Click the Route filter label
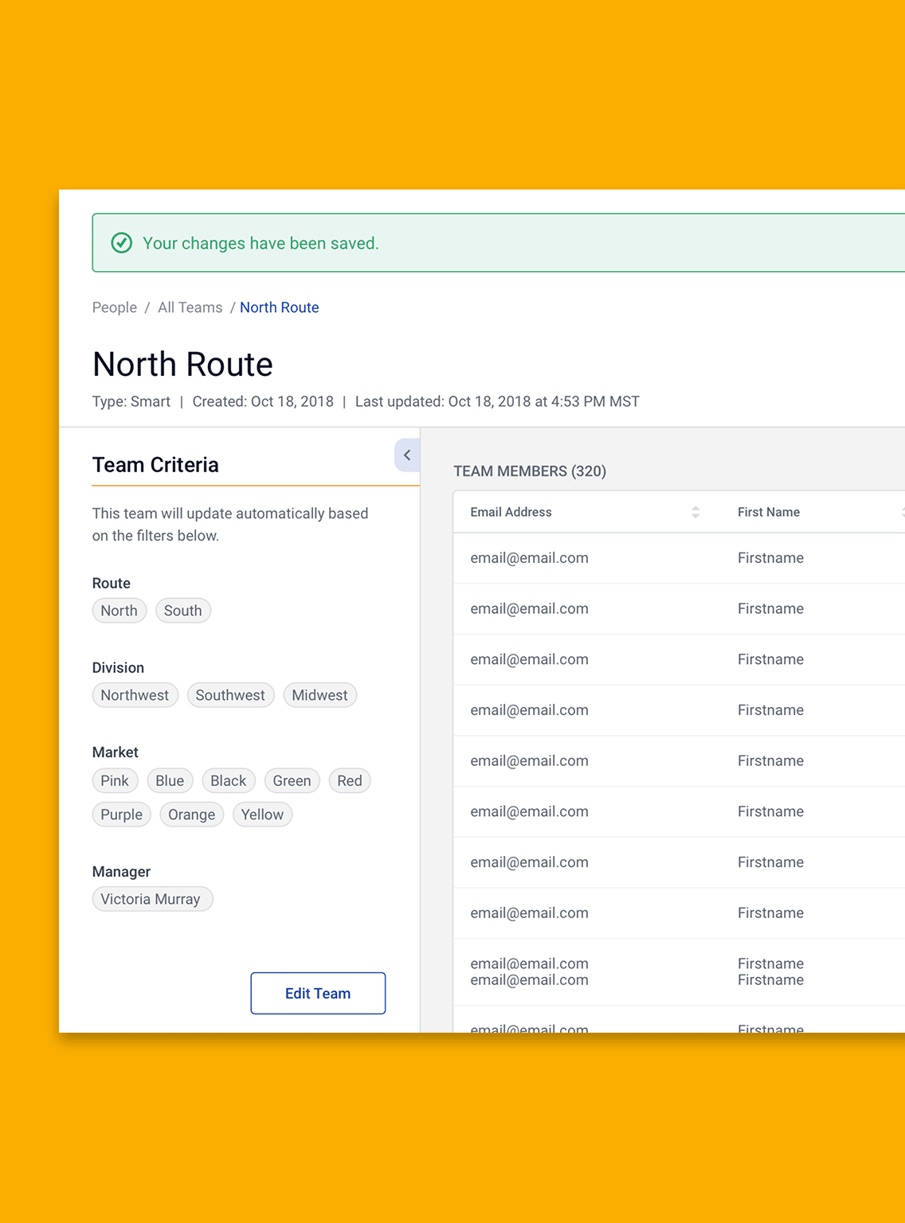905x1223 pixels. (x=112, y=584)
